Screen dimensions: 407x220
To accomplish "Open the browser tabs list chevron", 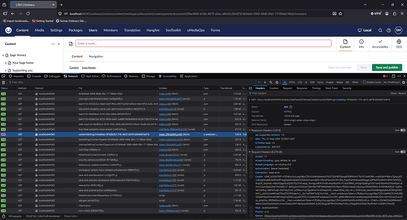I will coord(365,5).
